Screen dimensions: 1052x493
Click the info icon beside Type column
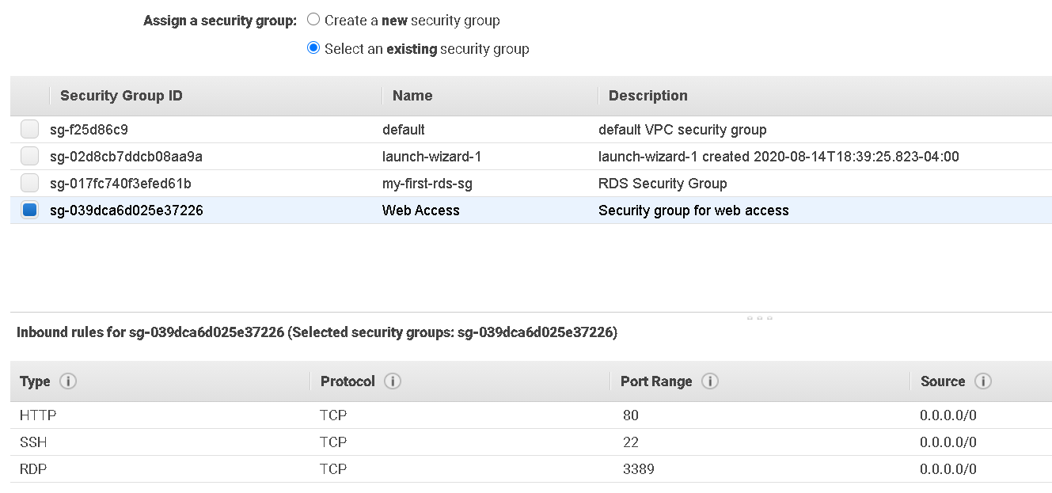pos(68,381)
